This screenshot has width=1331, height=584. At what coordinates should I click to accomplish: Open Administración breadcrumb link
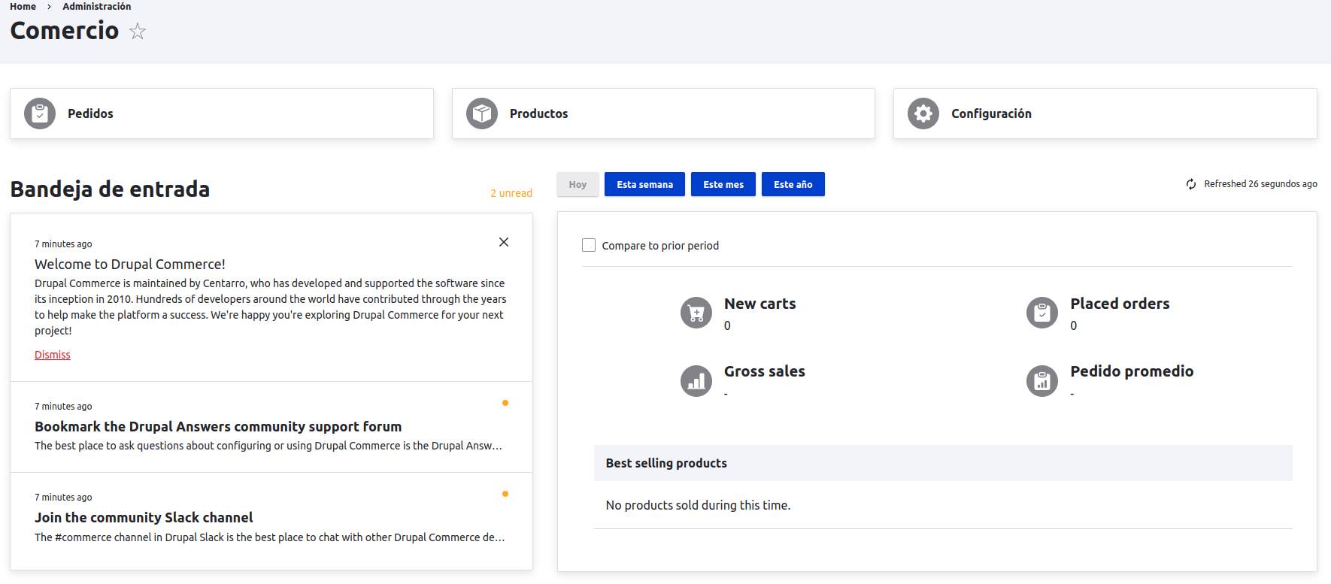pyautogui.click(x=96, y=6)
